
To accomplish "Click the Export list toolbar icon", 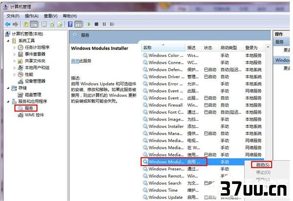I will pyautogui.click(x=60, y=24).
